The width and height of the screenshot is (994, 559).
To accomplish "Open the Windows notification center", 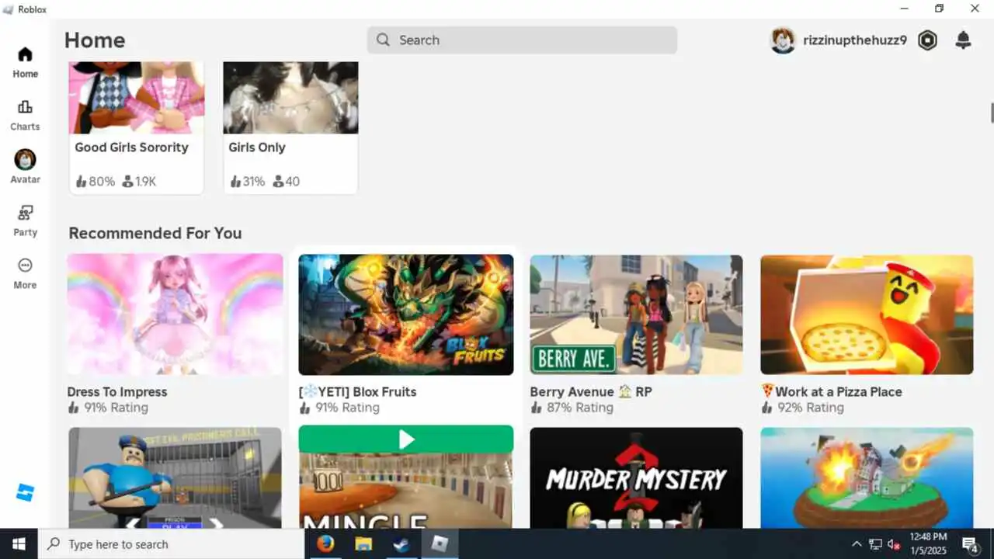I will pyautogui.click(x=970, y=543).
